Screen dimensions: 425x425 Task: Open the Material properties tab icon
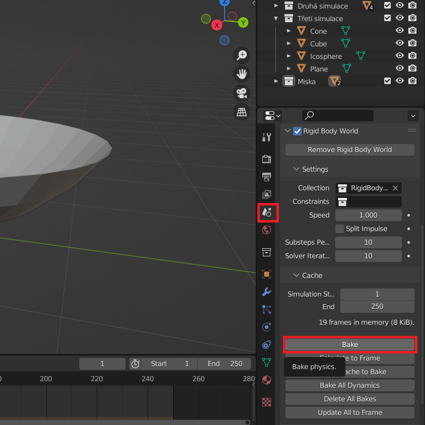click(267, 380)
